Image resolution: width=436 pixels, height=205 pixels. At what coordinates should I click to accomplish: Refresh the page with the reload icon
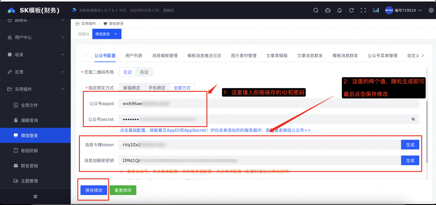351,10
